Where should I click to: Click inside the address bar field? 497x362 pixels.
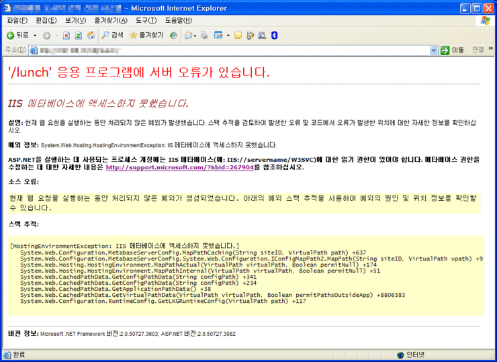(x=233, y=50)
